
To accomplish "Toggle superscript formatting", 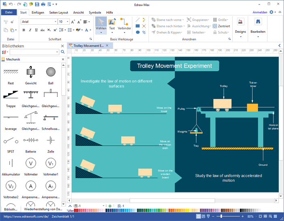I will [x=55, y=30].
